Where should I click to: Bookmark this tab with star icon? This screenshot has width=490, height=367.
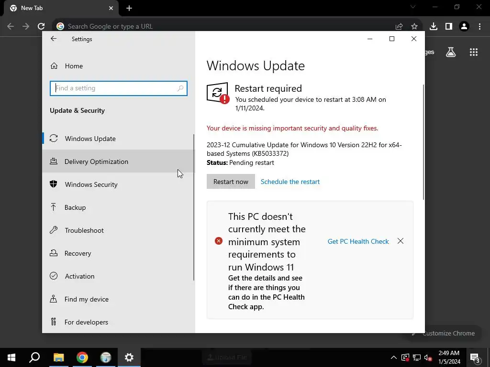pos(414,27)
